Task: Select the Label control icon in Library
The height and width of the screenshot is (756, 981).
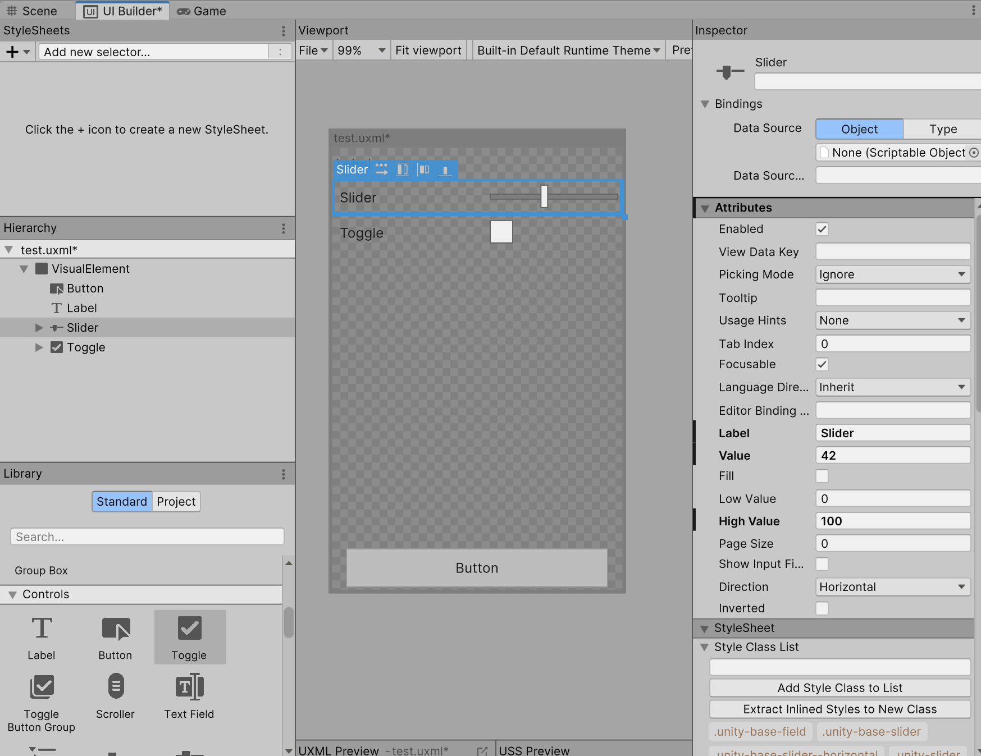Action: [x=42, y=629]
